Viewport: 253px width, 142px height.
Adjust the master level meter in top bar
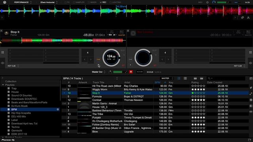click(222, 2)
